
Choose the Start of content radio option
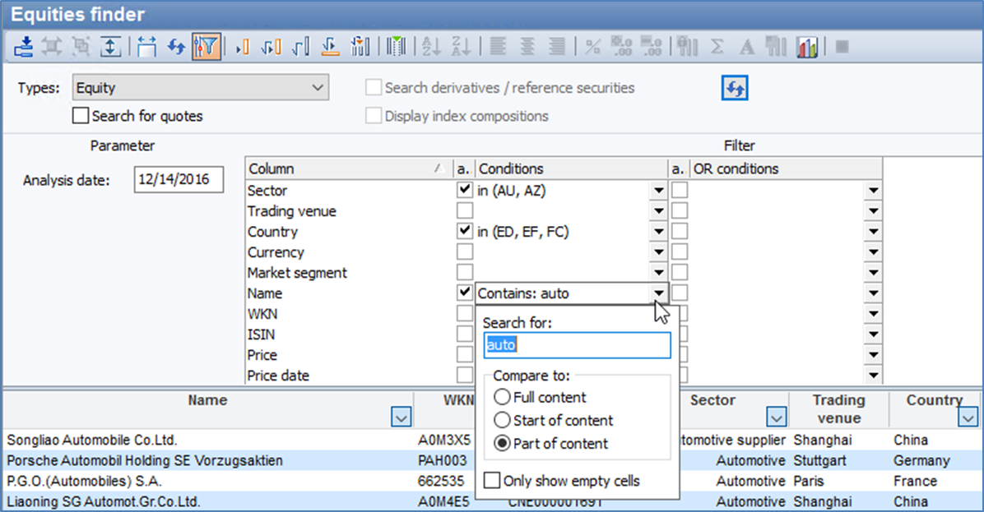point(501,421)
